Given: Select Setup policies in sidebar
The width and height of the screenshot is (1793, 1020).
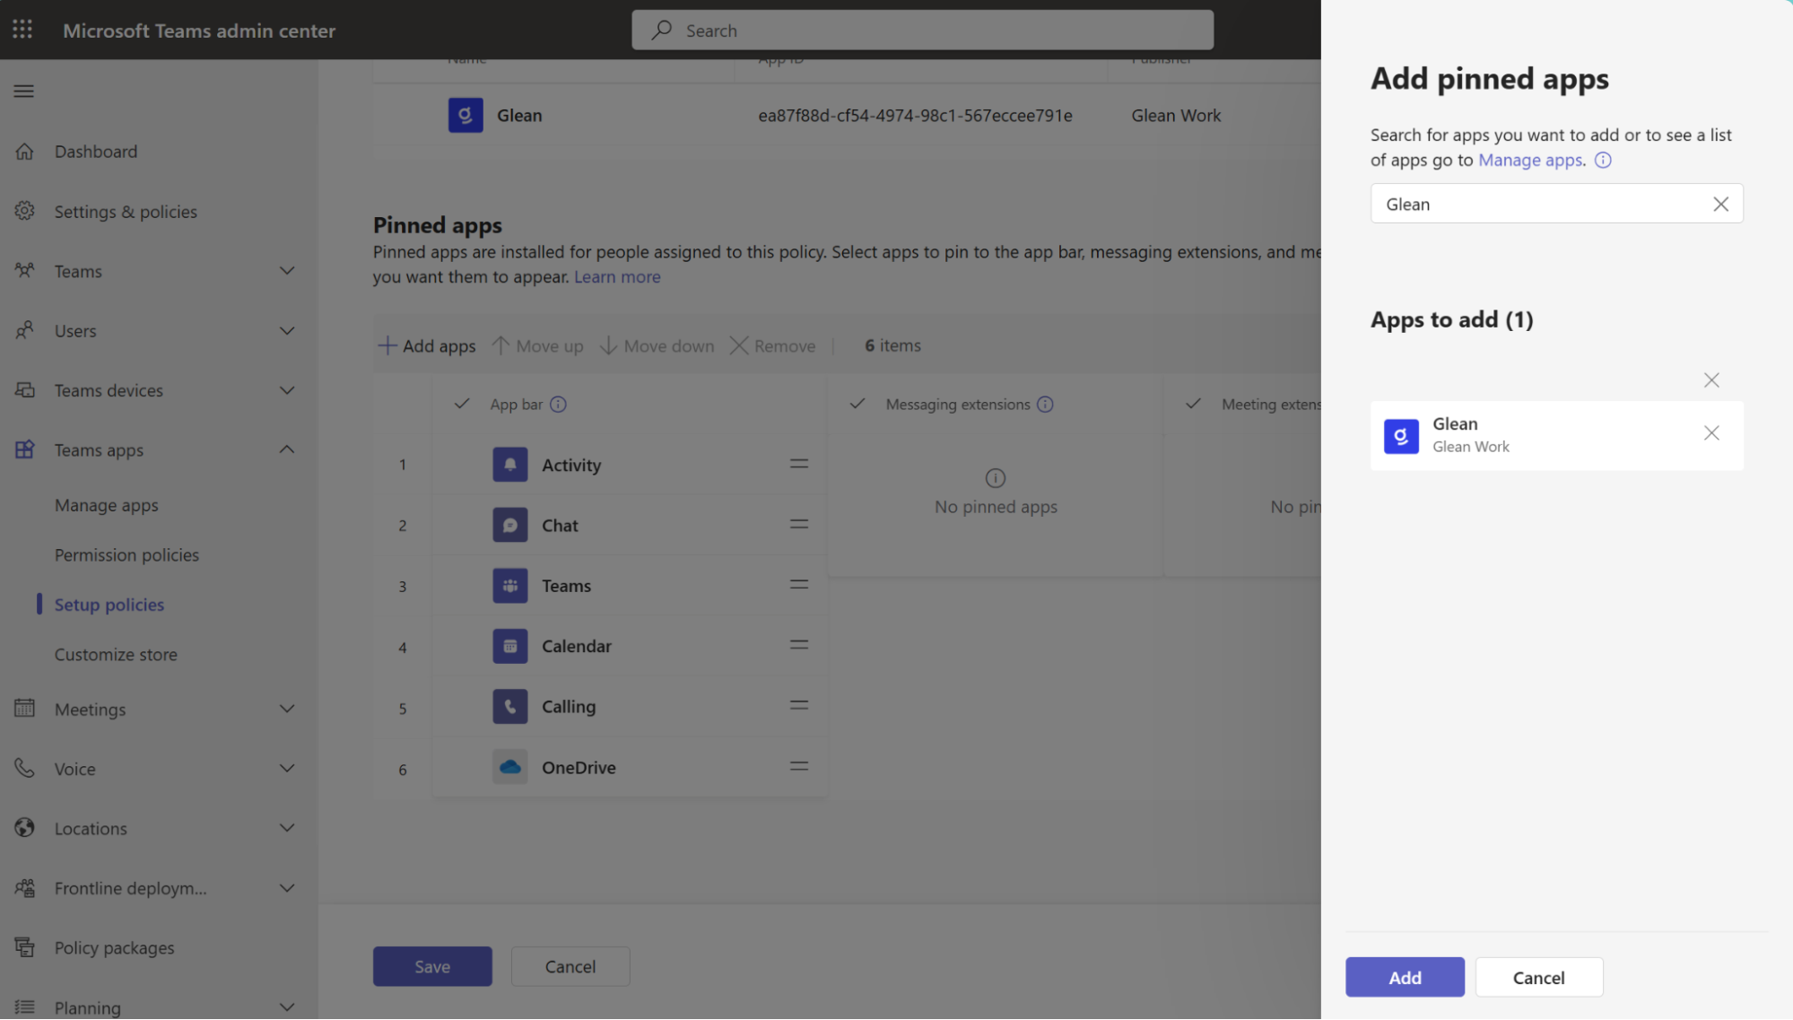Looking at the screenshot, I should tap(109, 605).
